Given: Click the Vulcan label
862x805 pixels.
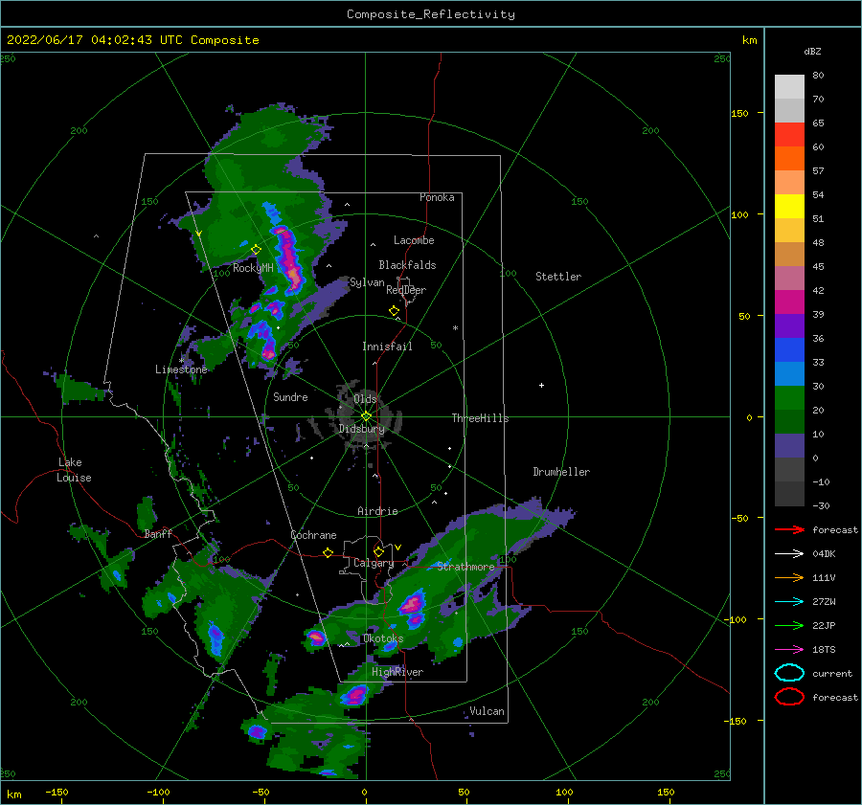Looking at the screenshot, I should pos(487,711).
